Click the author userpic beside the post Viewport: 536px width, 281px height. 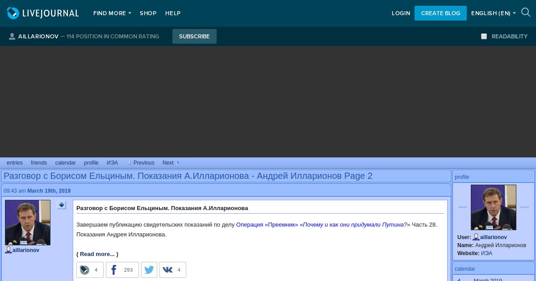click(28, 223)
